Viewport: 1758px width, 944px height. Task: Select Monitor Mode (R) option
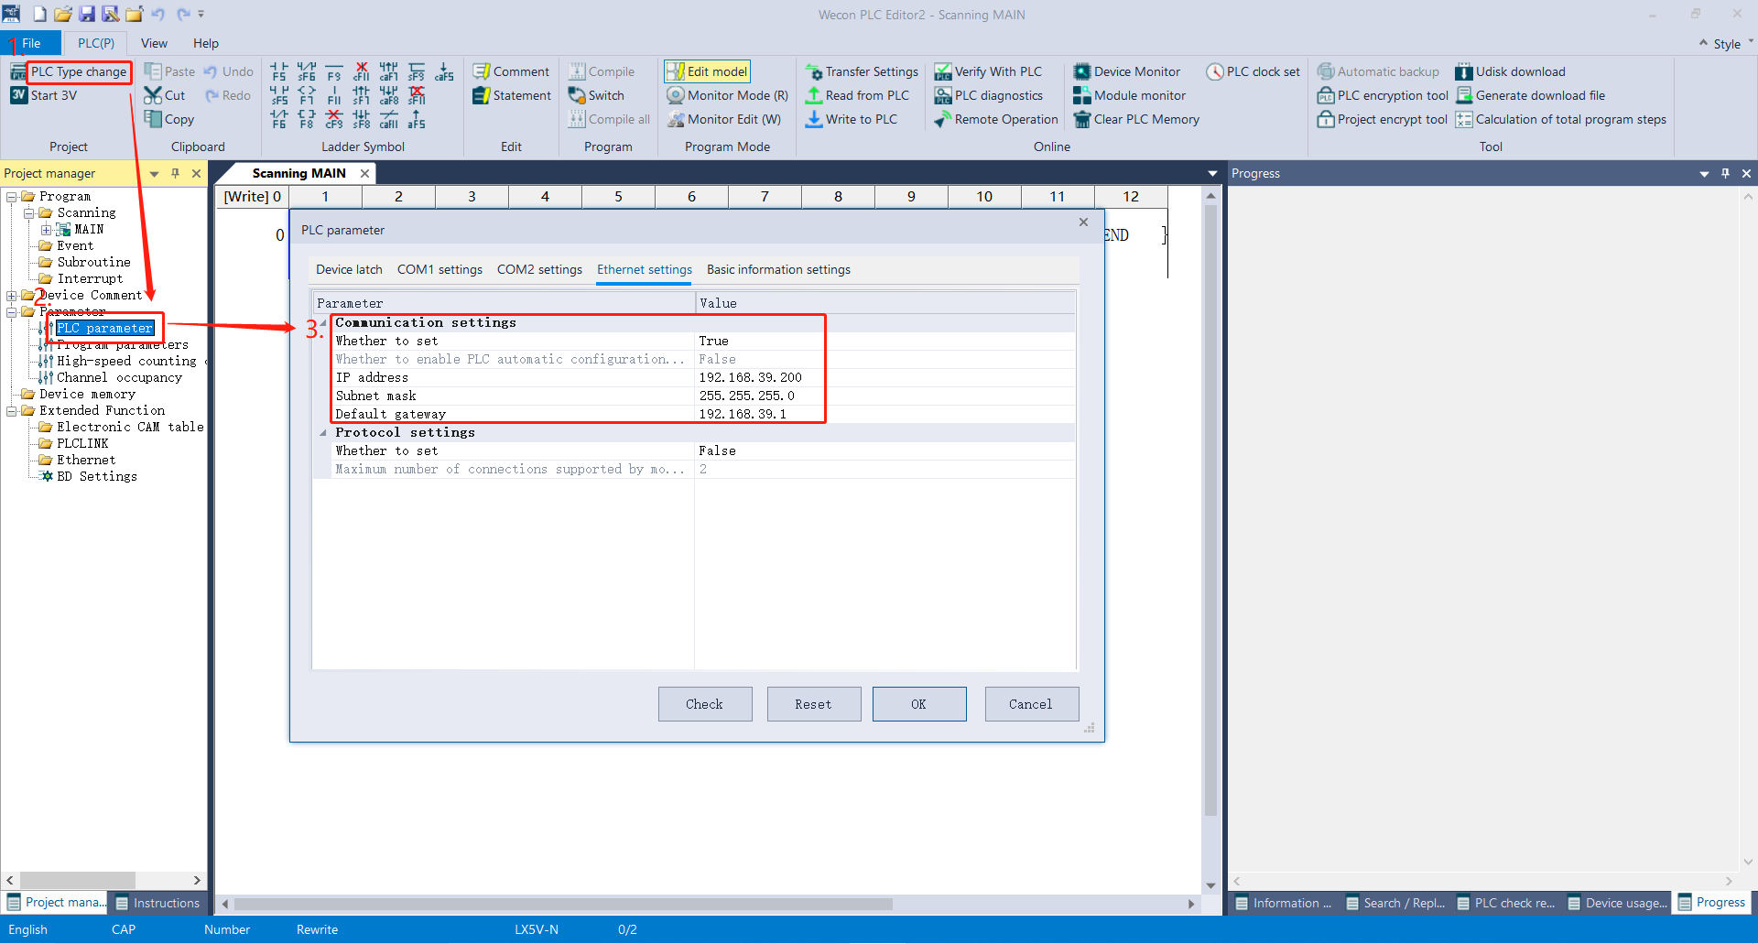point(728,95)
